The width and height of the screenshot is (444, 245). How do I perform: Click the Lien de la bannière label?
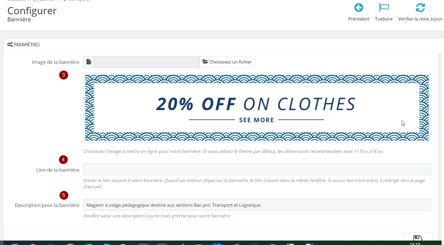tap(58, 170)
